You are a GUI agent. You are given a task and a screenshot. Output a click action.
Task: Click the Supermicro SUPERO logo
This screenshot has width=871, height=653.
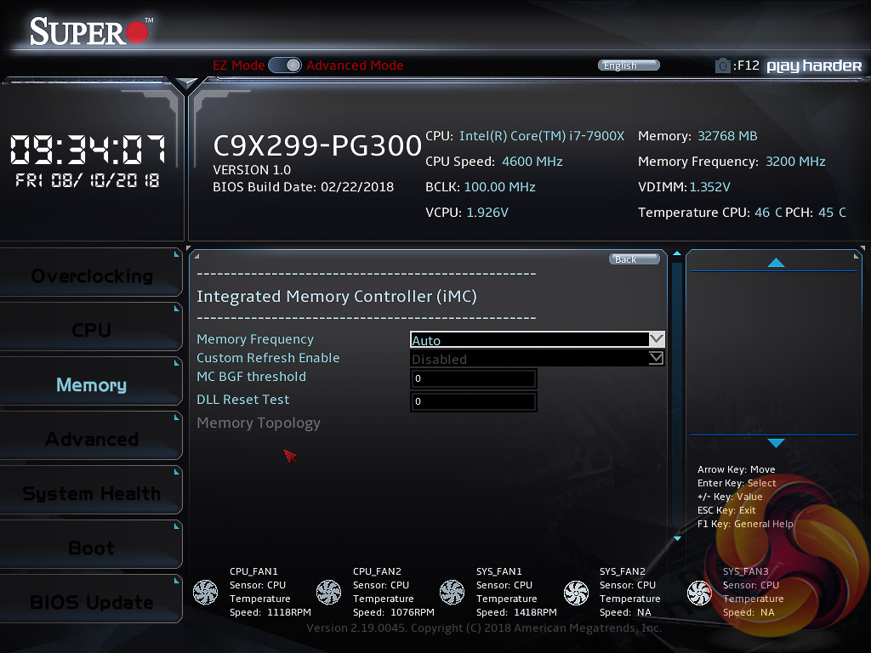[91, 31]
